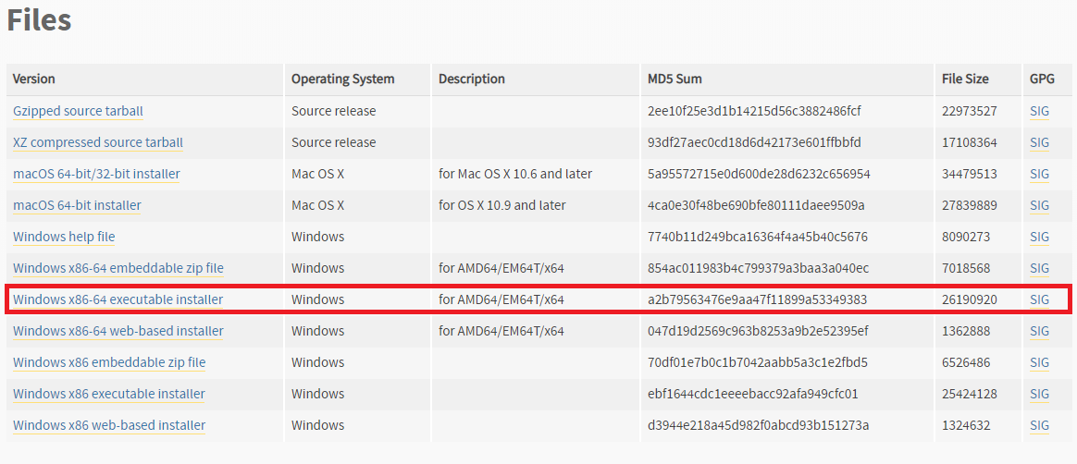Click file size 1324632
The height and width of the screenshot is (464, 1077).
pyautogui.click(x=966, y=425)
